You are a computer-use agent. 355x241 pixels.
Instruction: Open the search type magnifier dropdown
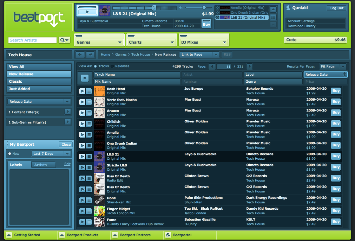coord(64,40)
